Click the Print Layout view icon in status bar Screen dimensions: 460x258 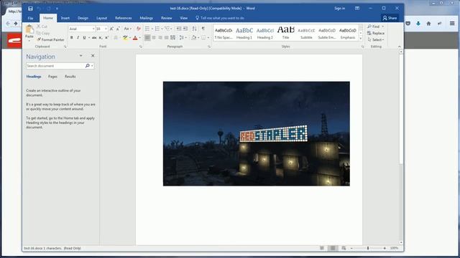coord(333,248)
